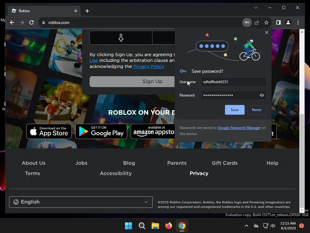Click the browser forward arrow
This screenshot has width=310, height=233.
pos(22,22)
